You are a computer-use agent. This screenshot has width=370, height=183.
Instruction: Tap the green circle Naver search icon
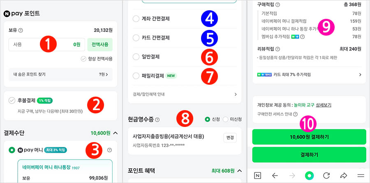(x=309, y=175)
